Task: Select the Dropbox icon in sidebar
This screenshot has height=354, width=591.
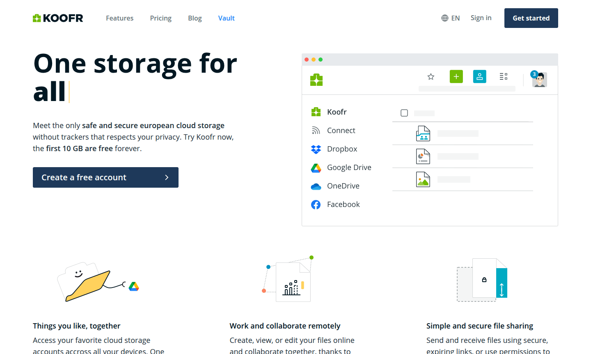Action: [x=316, y=149]
